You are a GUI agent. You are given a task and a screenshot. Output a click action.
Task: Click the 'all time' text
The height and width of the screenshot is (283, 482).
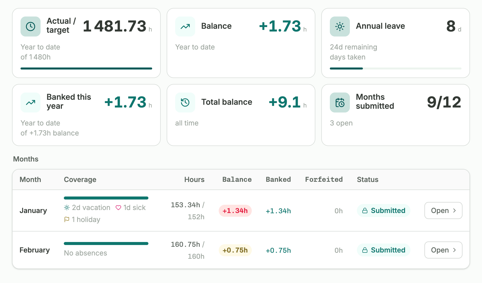click(x=187, y=123)
